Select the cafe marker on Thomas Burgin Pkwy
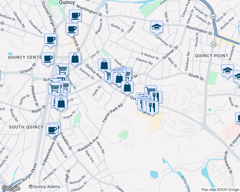Image resolution: width=240 pixels, height=192 pixels. pyautogui.click(x=50, y=40)
